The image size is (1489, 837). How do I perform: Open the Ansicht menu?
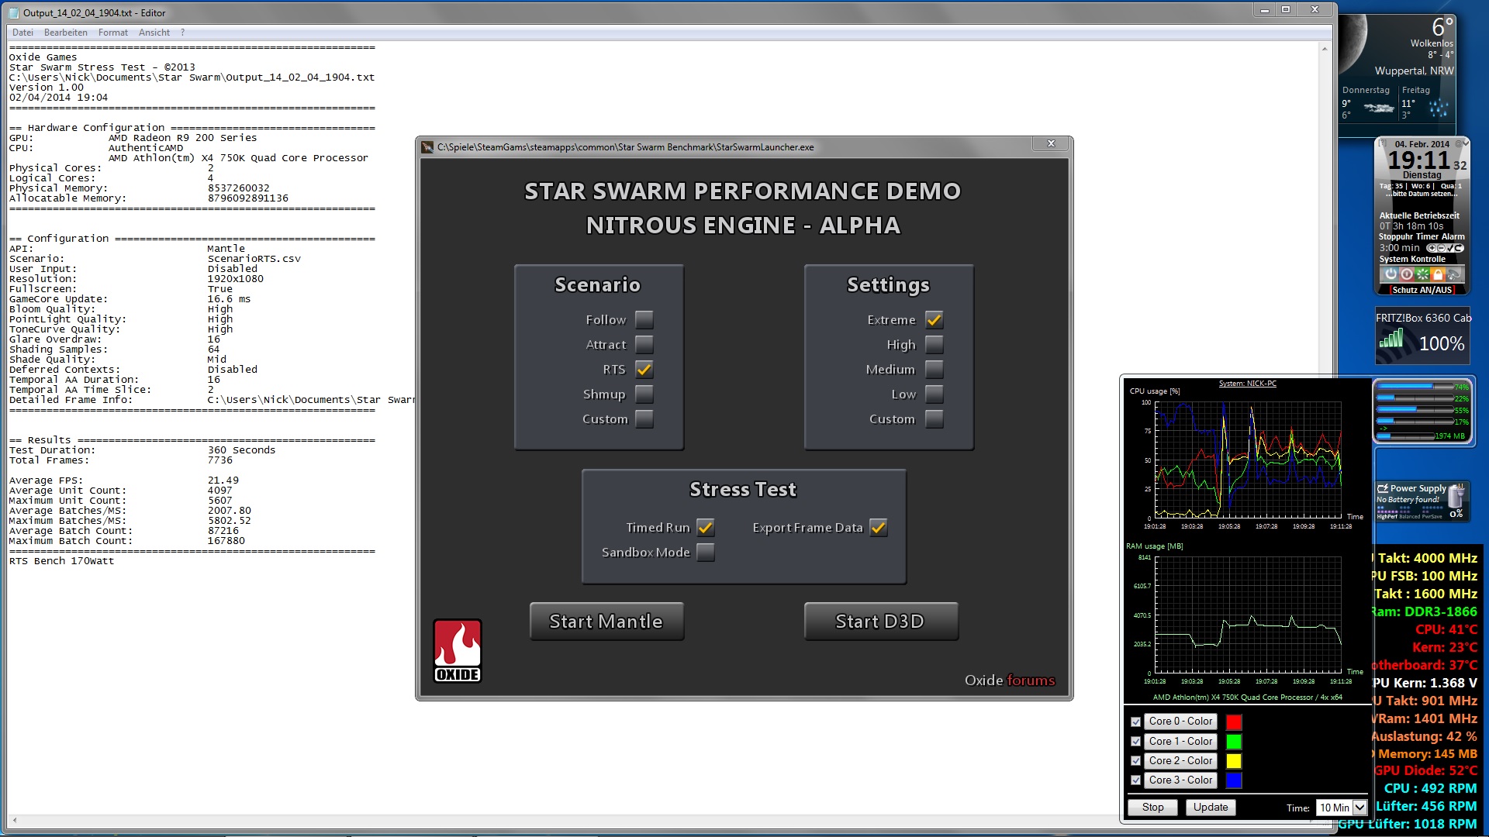[x=154, y=33]
